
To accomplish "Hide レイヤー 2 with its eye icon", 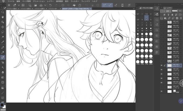I will [161, 83].
